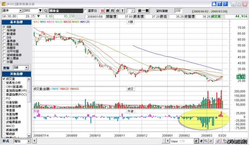Click the K線 chart pane label
This screenshot has width=249, height=145.
(x=131, y=22)
